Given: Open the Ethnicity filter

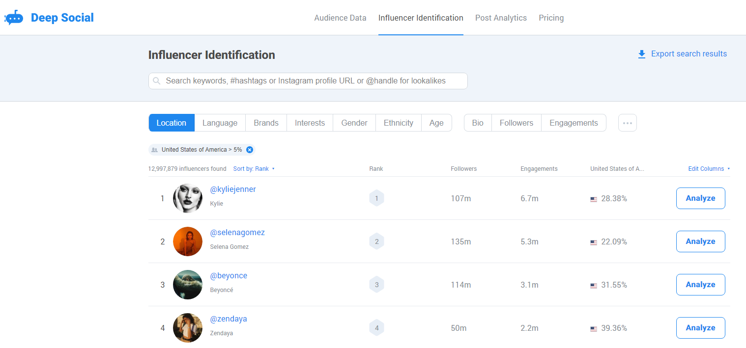Looking at the screenshot, I should [399, 123].
